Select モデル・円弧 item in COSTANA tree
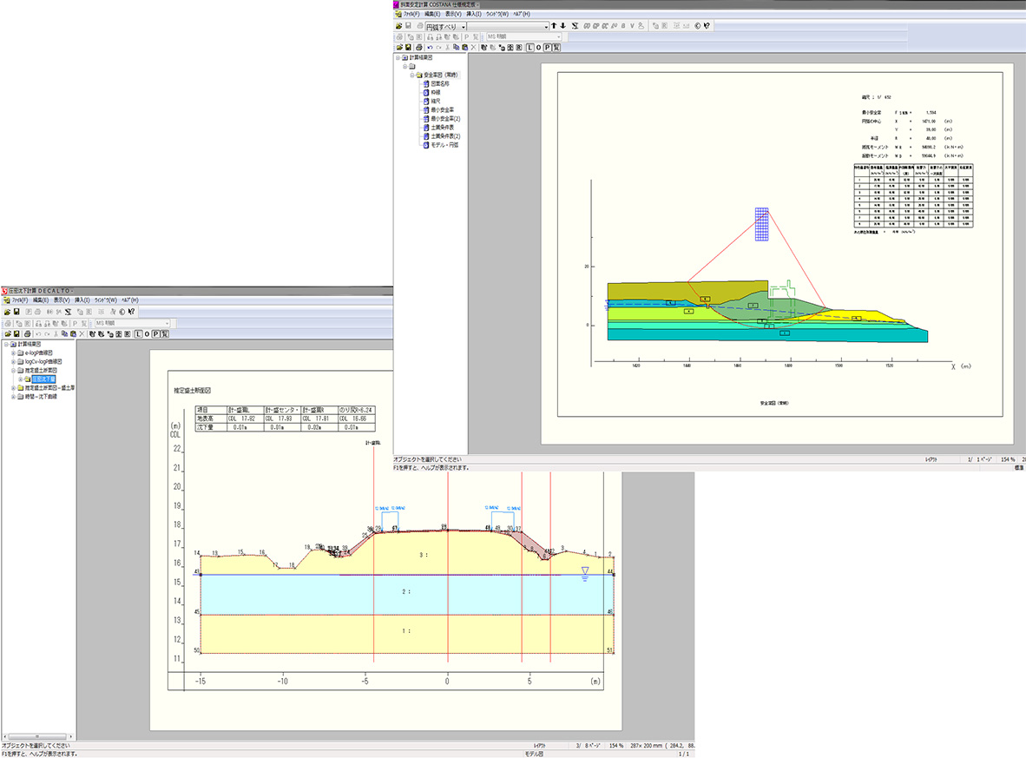The width and height of the screenshot is (1026, 758). [x=445, y=145]
